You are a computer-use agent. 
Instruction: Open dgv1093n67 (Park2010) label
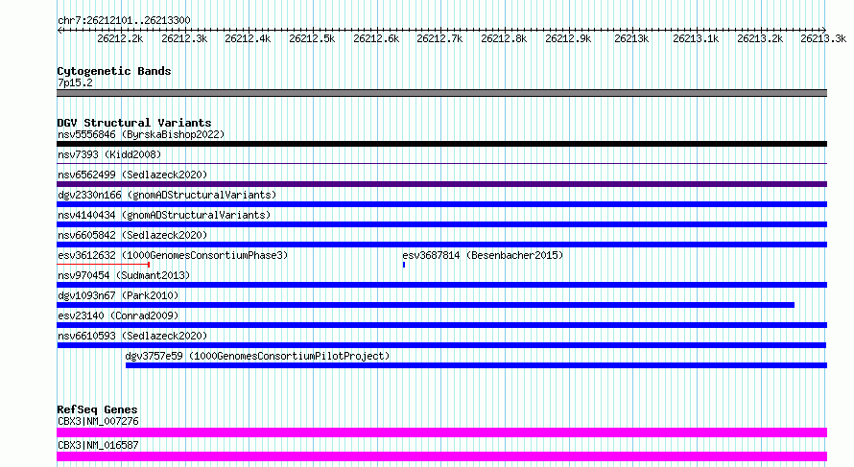point(118,295)
